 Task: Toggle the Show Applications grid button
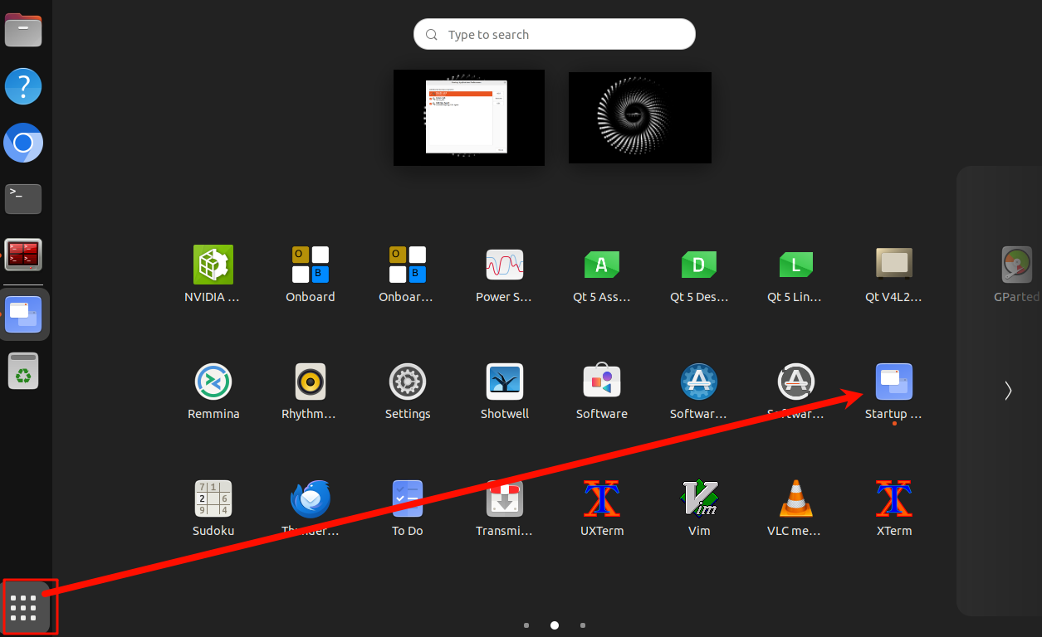pos(27,607)
